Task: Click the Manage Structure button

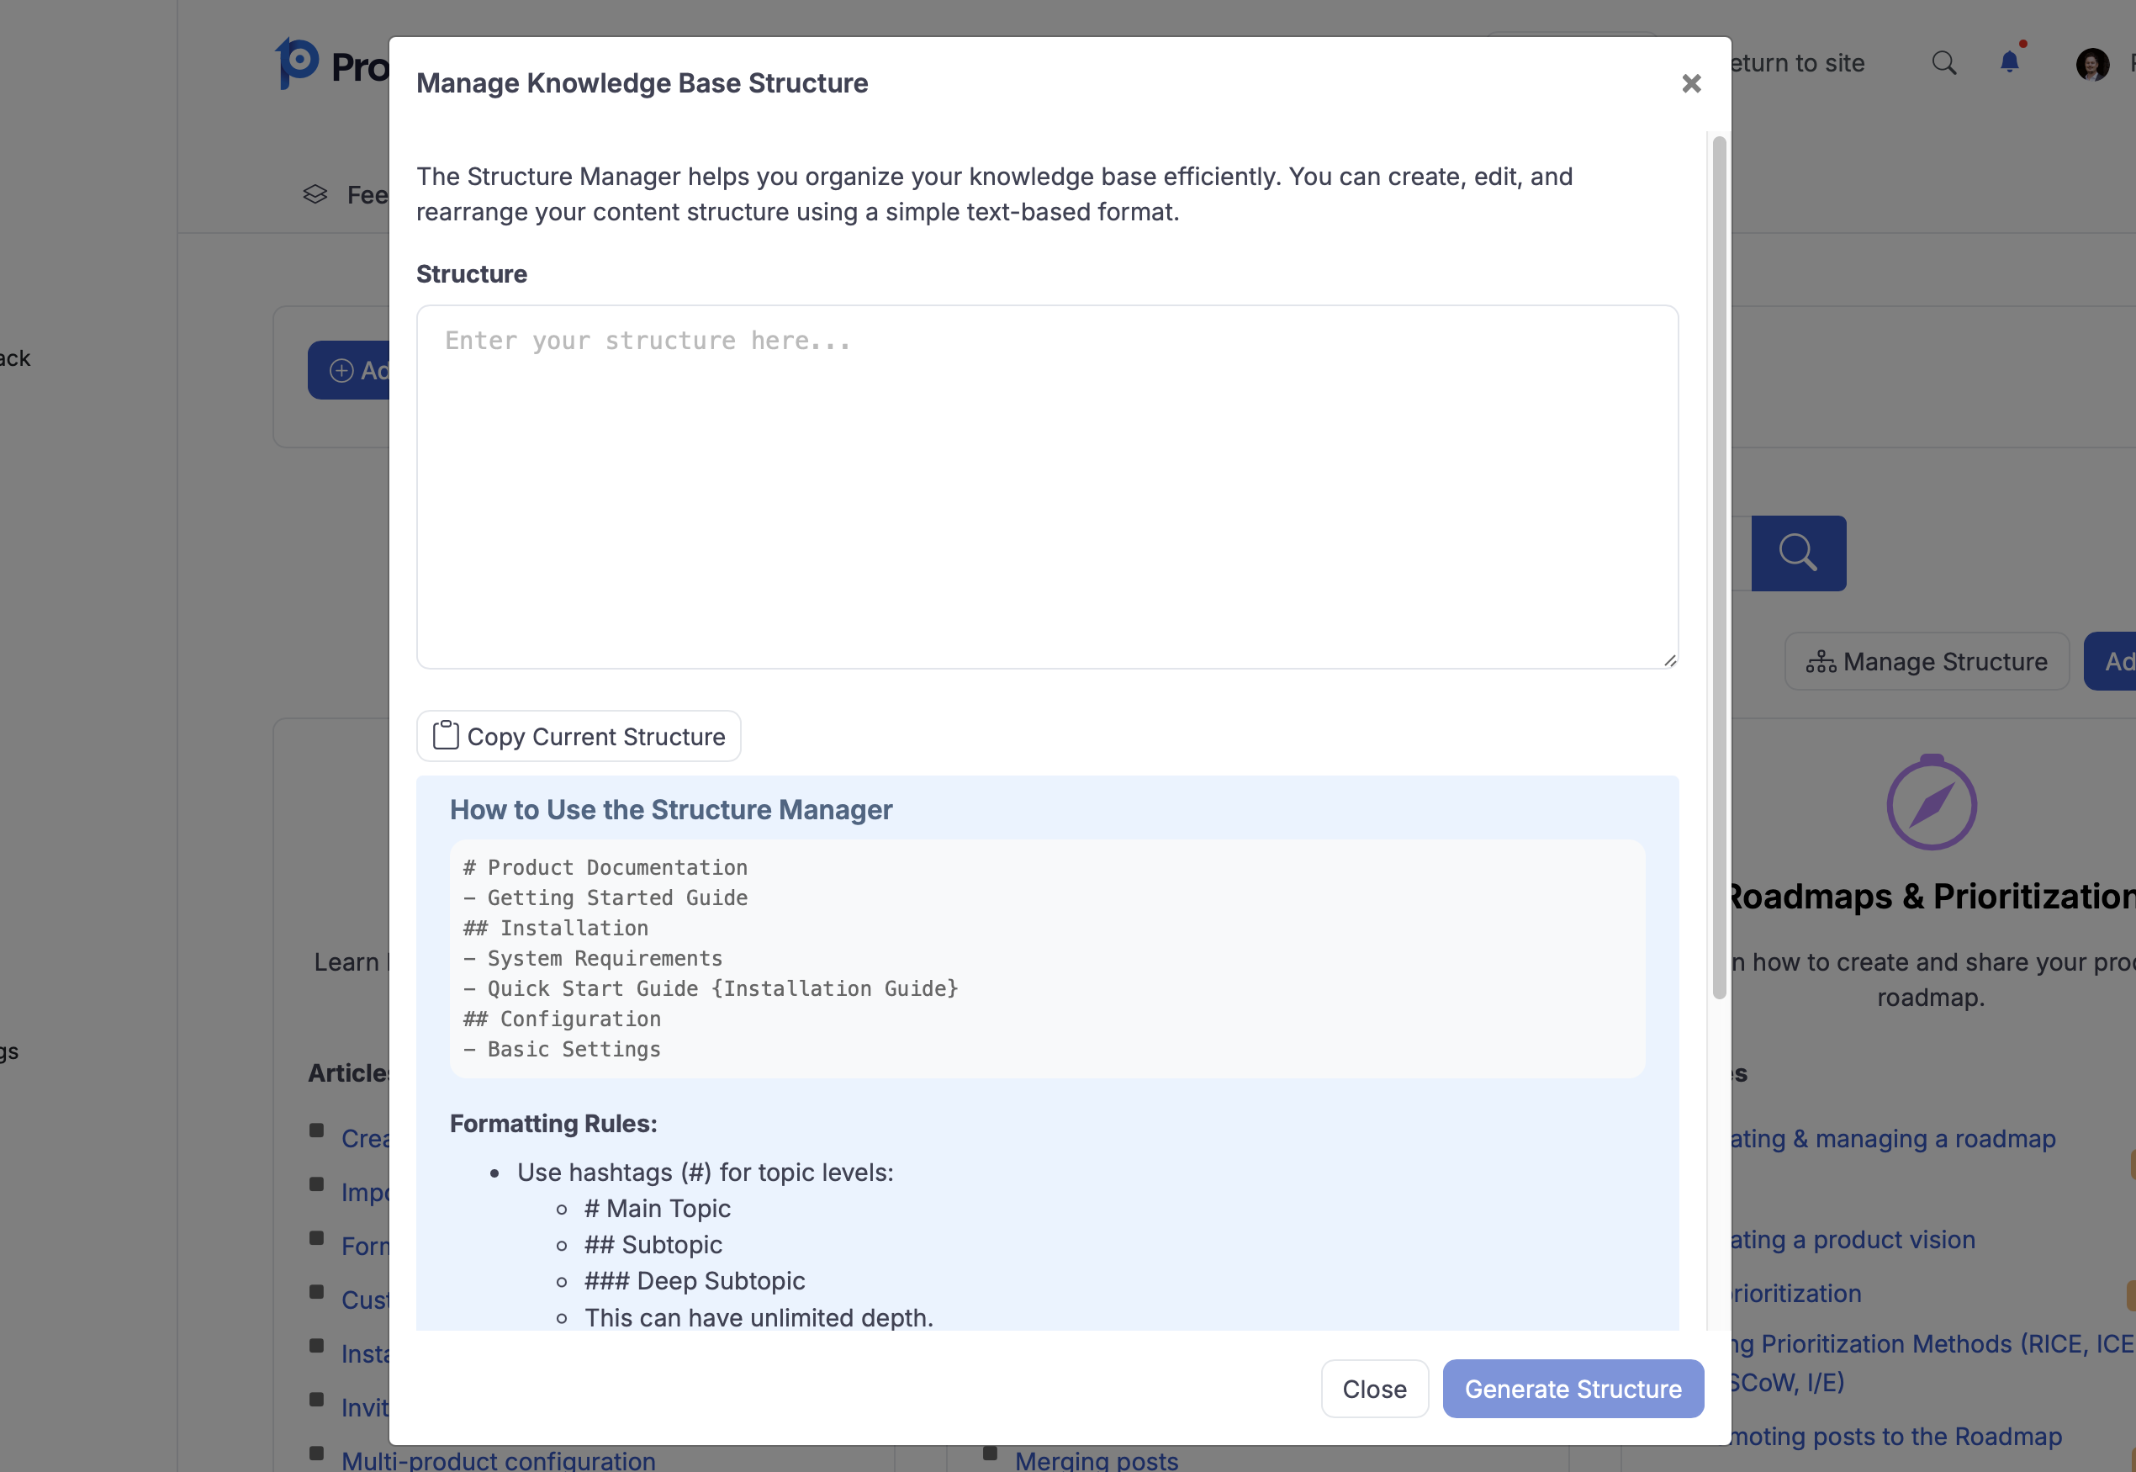Action: [1926, 661]
